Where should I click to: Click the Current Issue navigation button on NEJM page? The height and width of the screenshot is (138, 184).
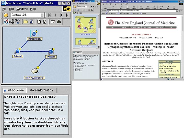[x=135, y=27]
